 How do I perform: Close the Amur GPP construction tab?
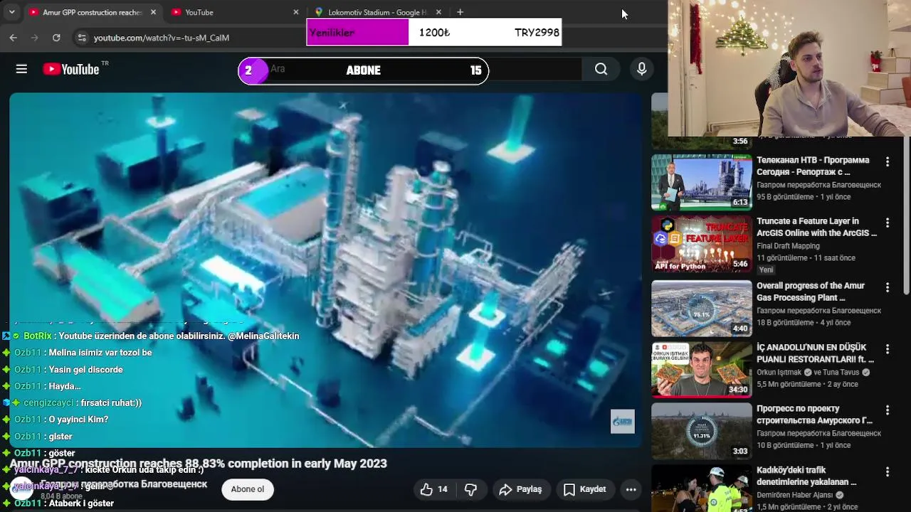click(153, 12)
